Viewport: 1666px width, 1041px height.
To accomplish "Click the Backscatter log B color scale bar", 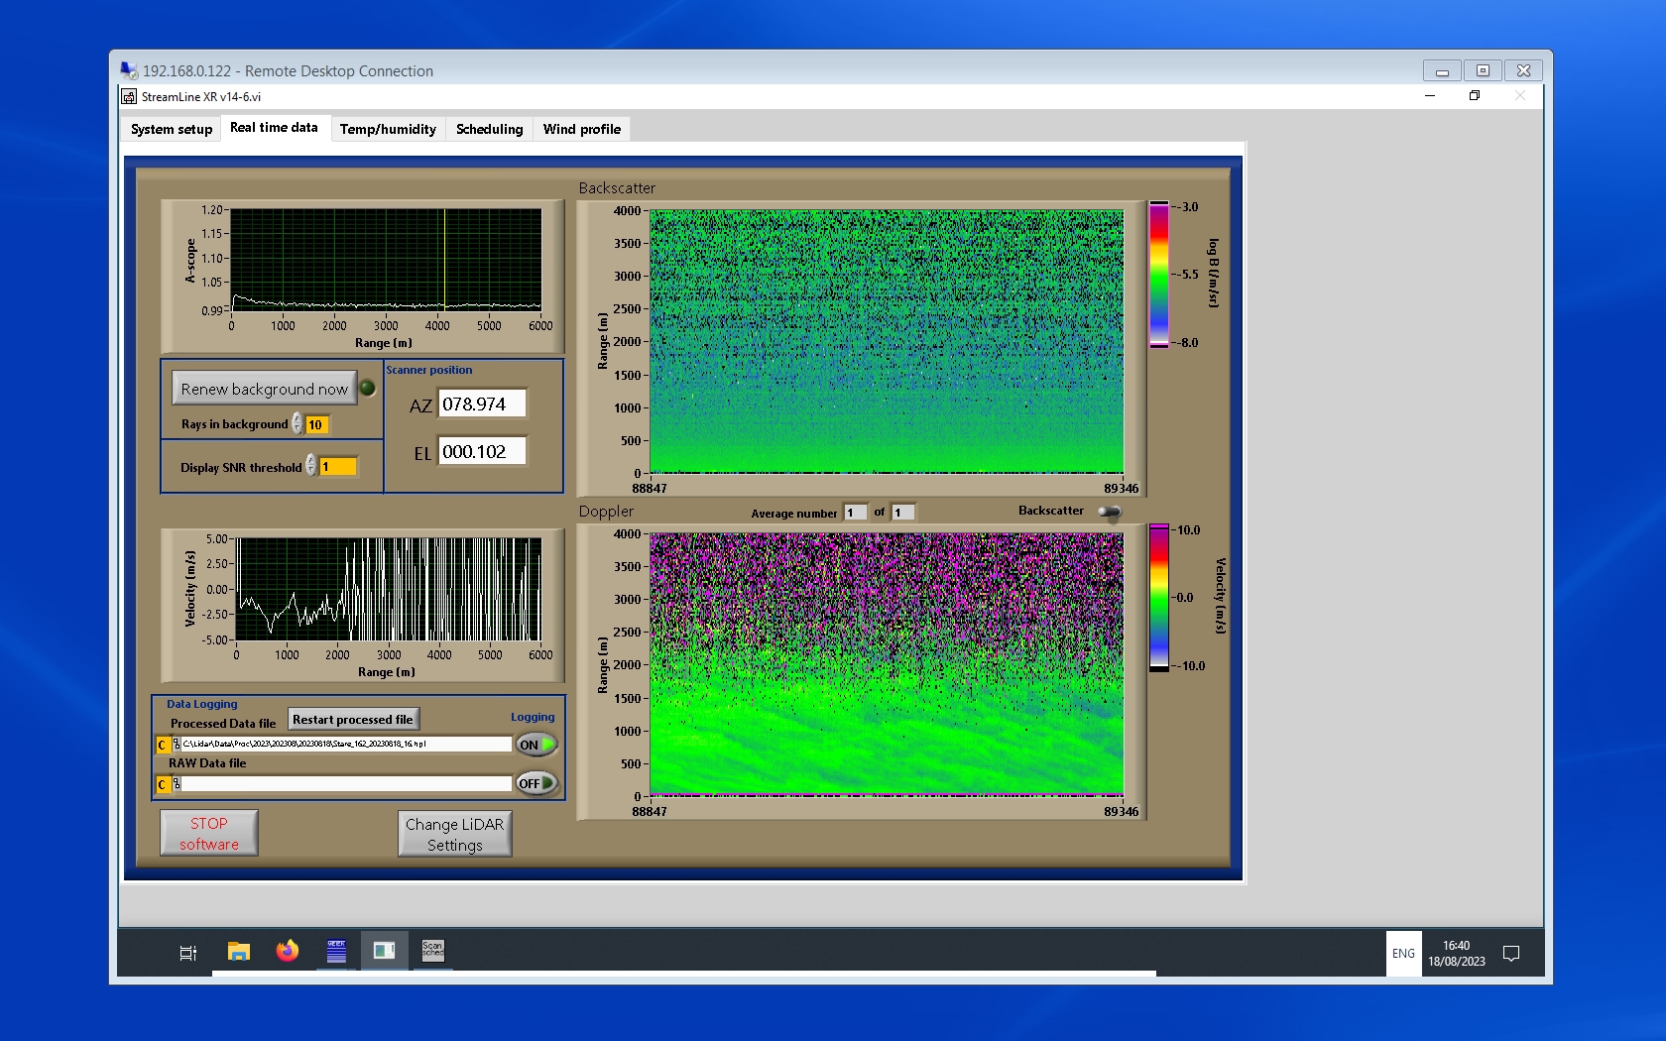I will [1158, 275].
